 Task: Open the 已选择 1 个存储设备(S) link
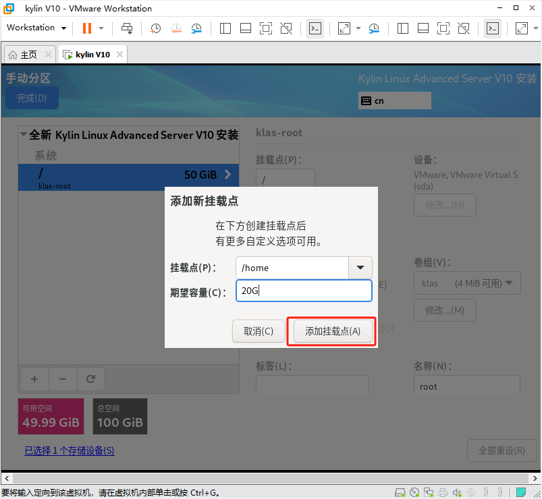(69, 450)
